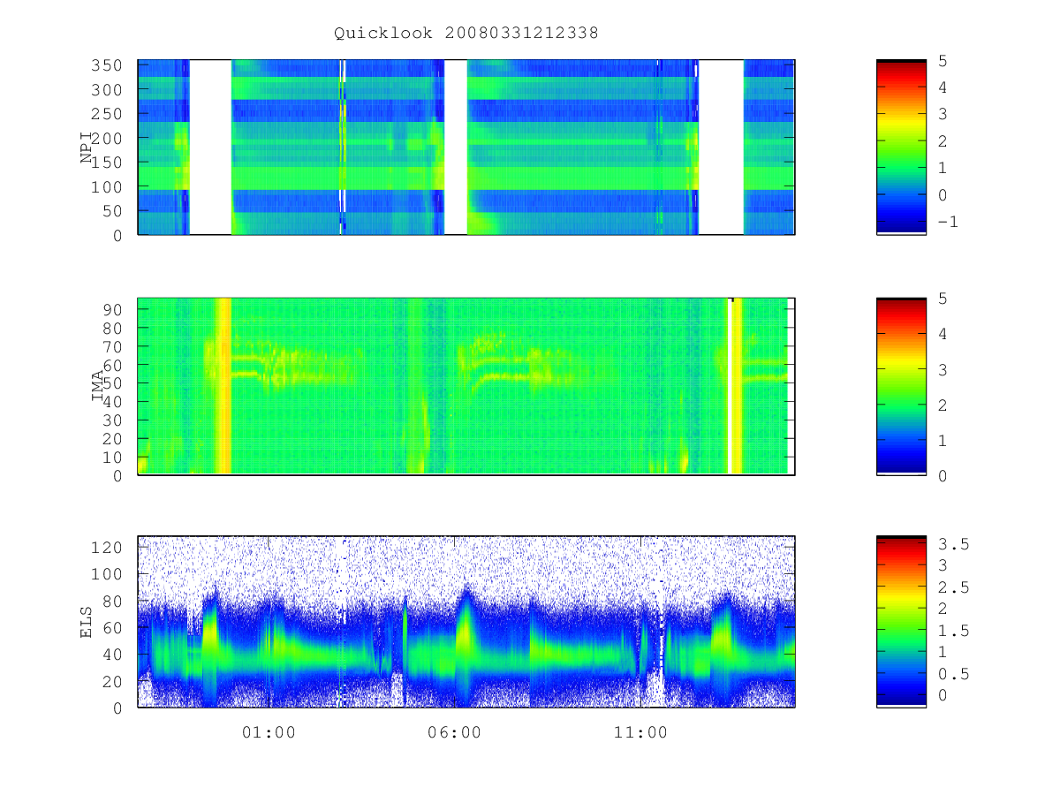Click the 1 label on NPI colorbar

pos(943,168)
